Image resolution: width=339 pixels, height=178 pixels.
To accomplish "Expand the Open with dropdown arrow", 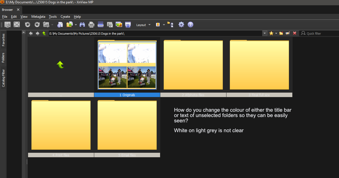I will pyautogui.click(x=76, y=25).
